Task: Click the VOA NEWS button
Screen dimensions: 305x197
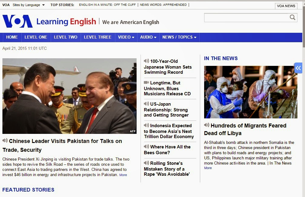Action: (286, 5)
